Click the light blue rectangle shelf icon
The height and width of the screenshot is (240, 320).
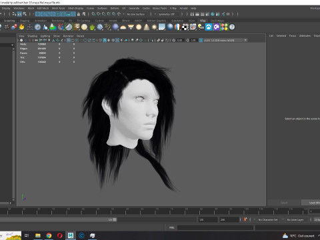pyautogui.click(x=162, y=27)
